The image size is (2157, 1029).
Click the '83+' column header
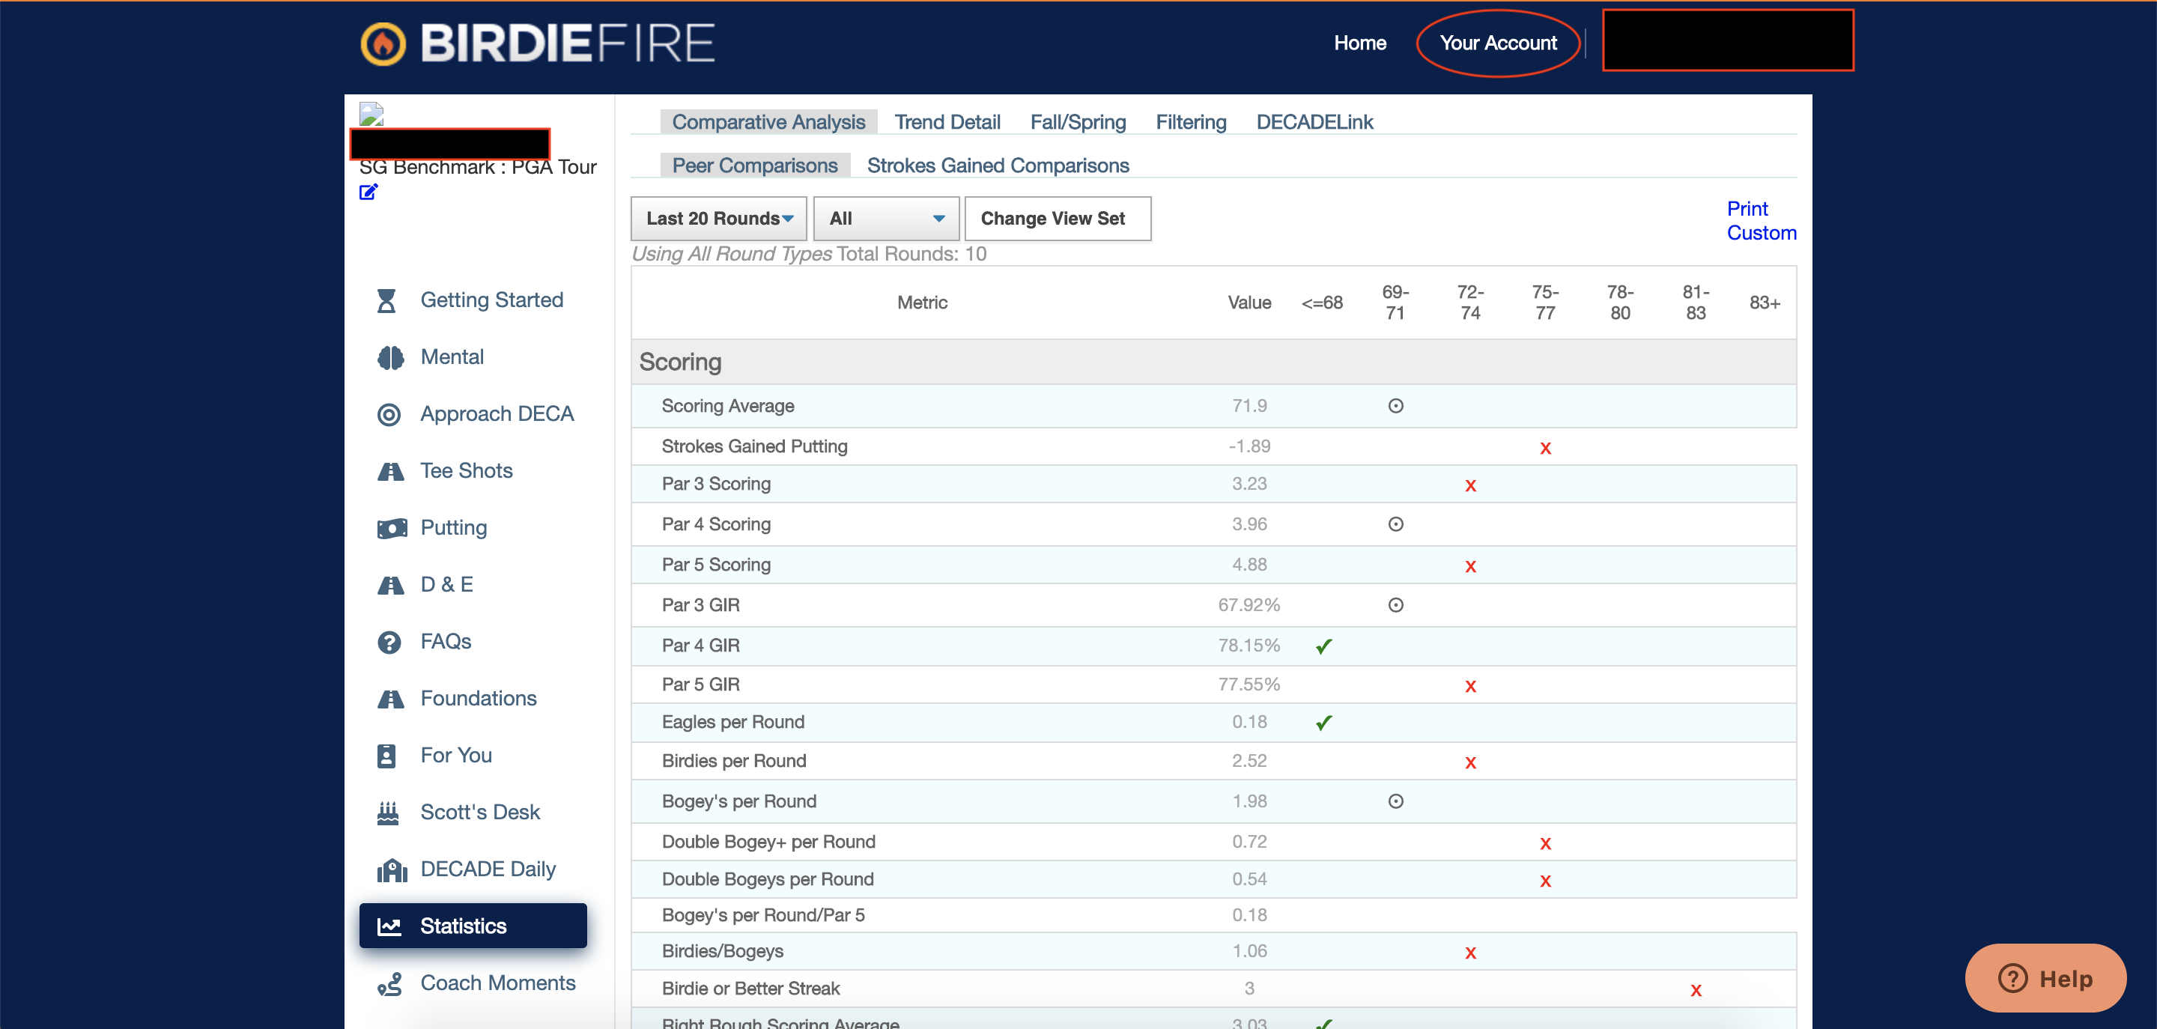(1765, 303)
